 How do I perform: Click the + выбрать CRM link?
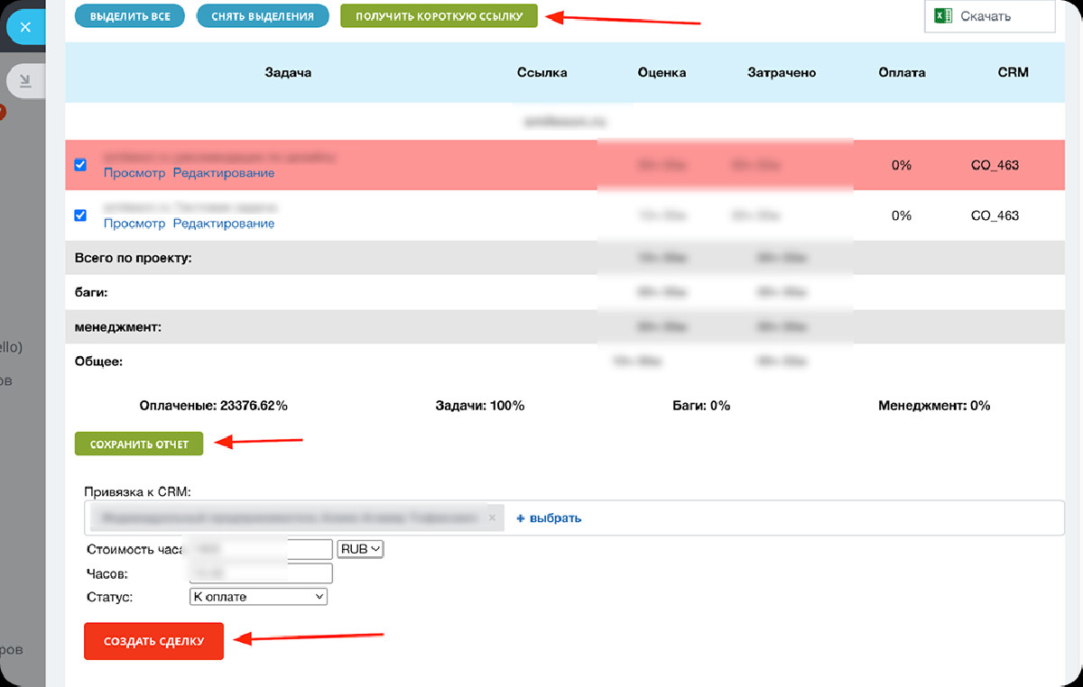coord(549,518)
